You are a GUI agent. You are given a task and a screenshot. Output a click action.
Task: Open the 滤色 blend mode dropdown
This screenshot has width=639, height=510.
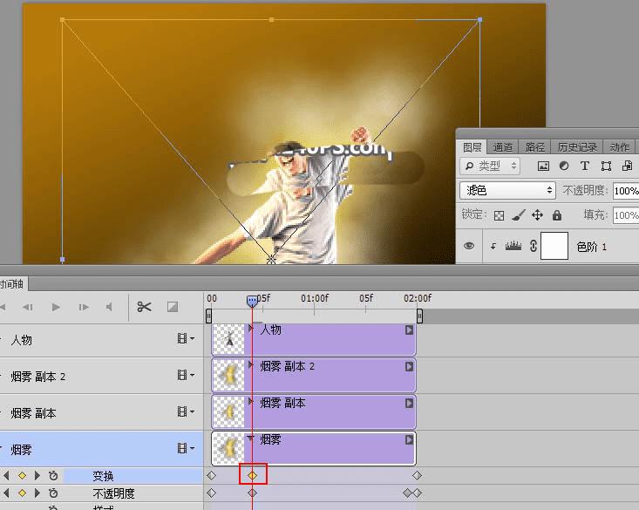507,190
